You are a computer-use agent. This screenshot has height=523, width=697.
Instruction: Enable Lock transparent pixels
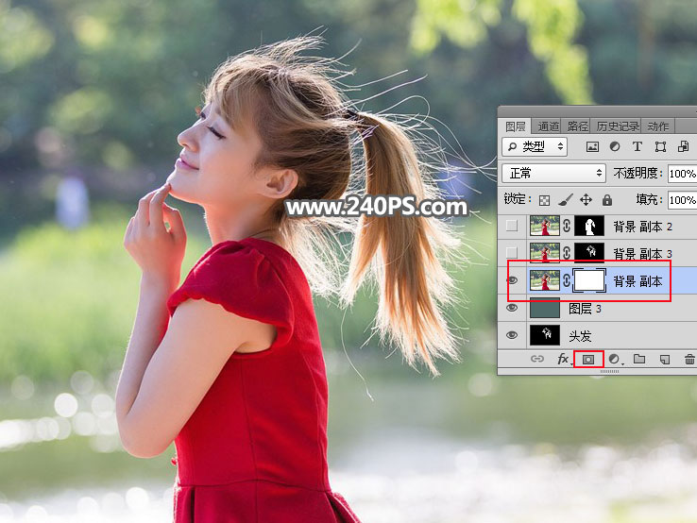pyautogui.click(x=544, y=200)
